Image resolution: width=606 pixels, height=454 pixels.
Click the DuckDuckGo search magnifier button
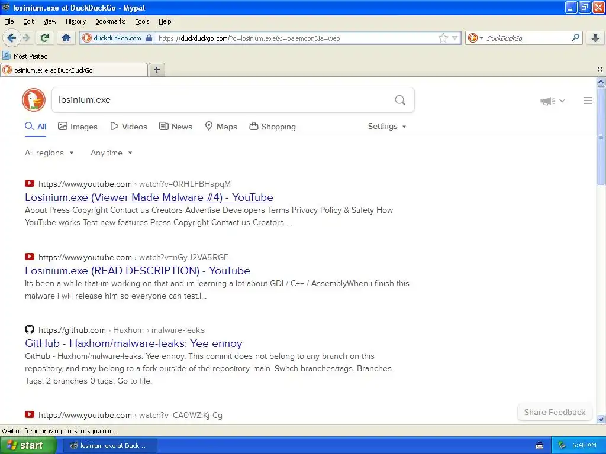point(400,100)
